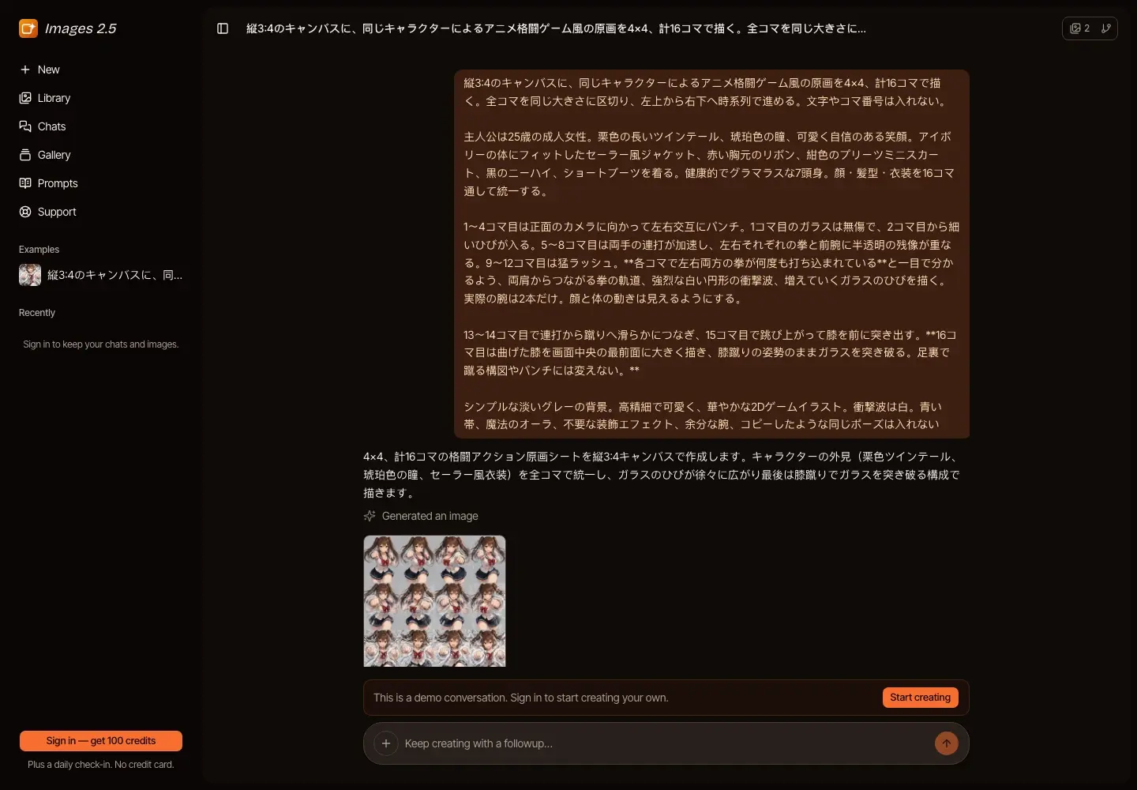
Task: Click the Start creating button
Action: [921, 698]
